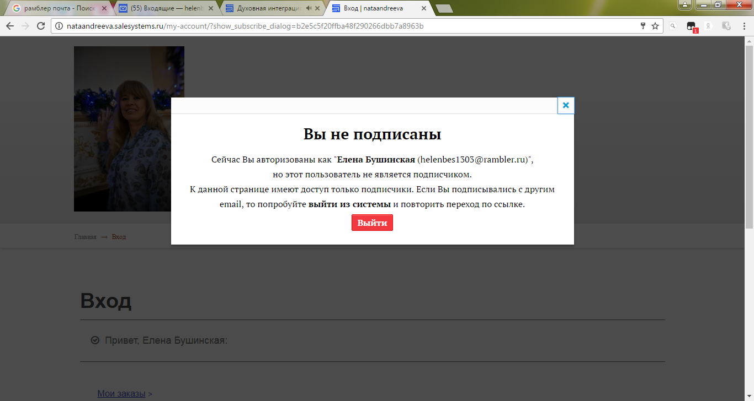Viewport: 754px width, 401px height.
Task: Go to Главная in the breadcrumb
Action: pos(85,237)
